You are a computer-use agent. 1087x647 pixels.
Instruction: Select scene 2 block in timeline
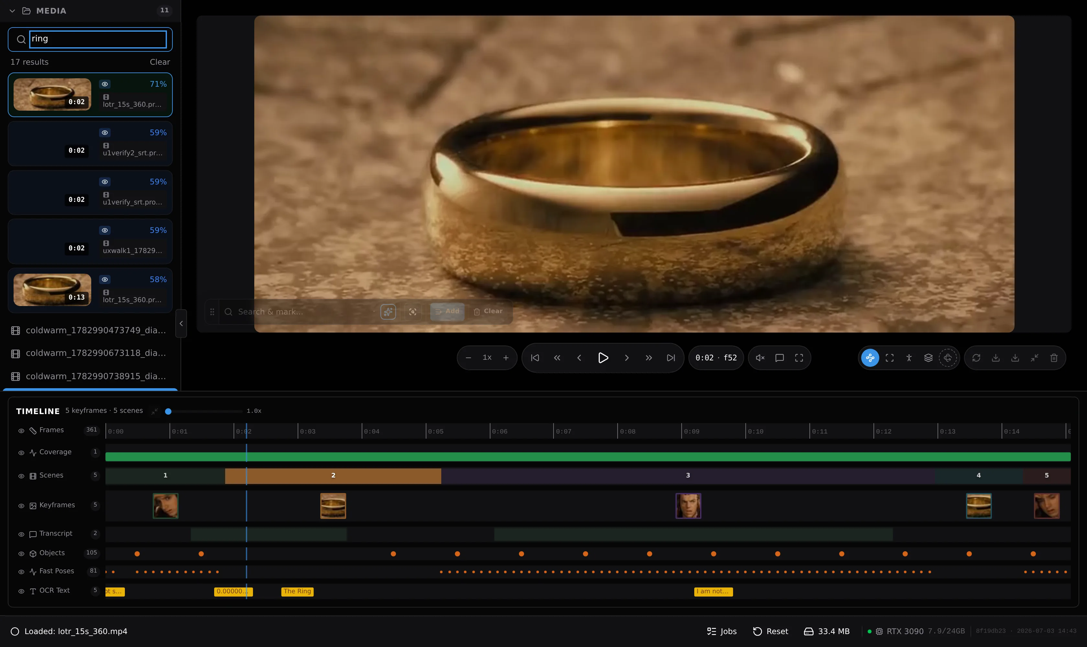coord(333,476)
